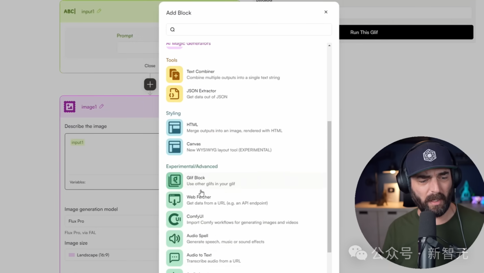Select the Glif Block icon
This screenshot has height=273, width=484.
(174, 181)
